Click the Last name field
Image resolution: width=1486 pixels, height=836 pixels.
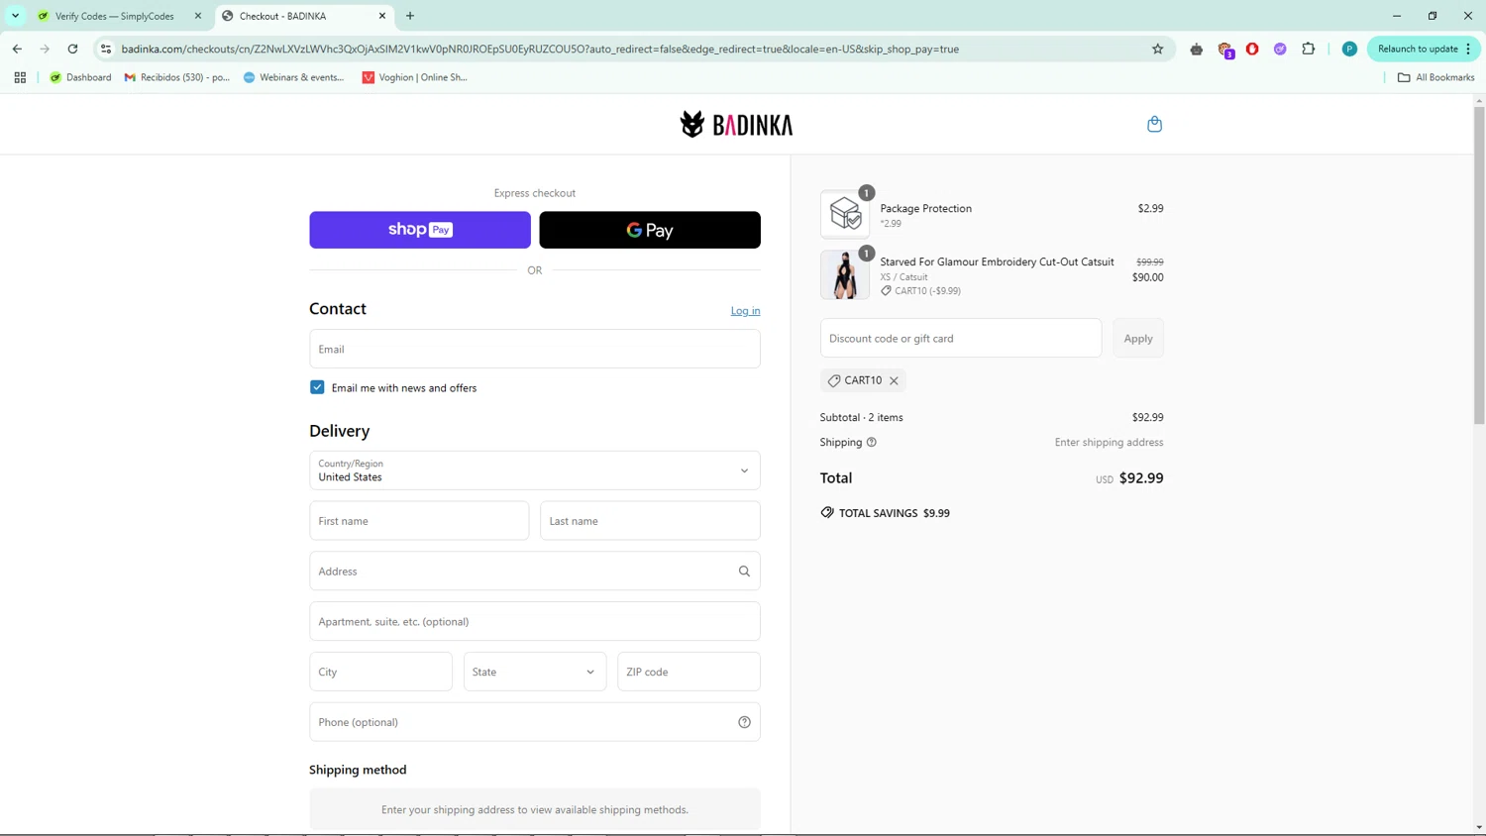pos(650,521)
